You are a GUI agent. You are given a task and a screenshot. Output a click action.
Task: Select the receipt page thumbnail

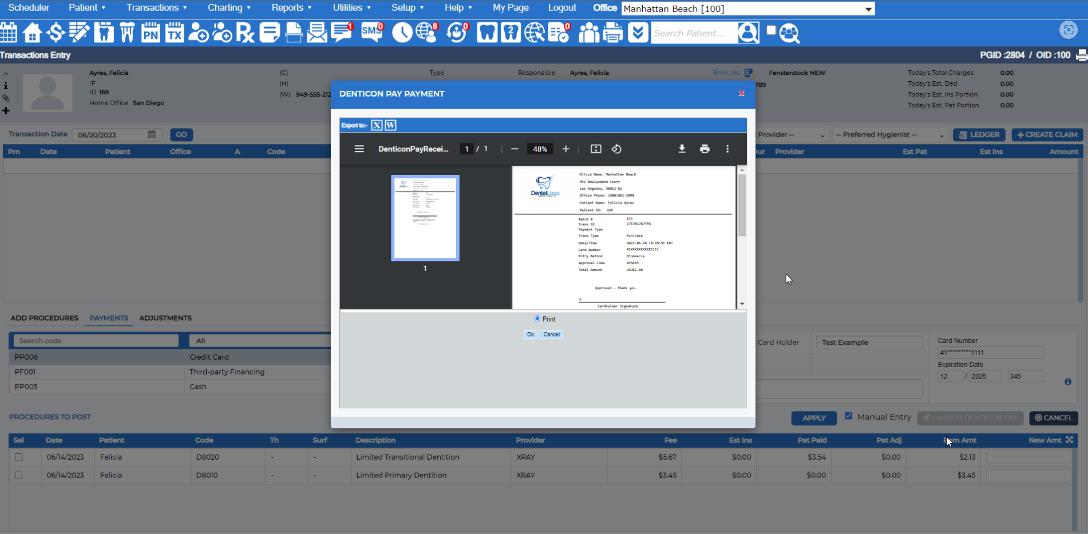[x=425, y=217]
